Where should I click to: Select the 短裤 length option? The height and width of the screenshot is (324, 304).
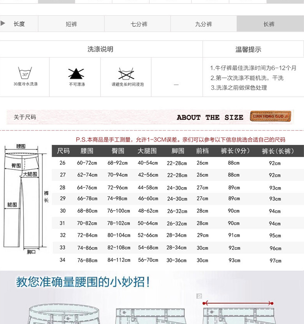tap(71, 24)
